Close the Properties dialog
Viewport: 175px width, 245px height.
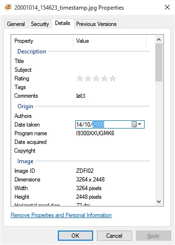167,7
